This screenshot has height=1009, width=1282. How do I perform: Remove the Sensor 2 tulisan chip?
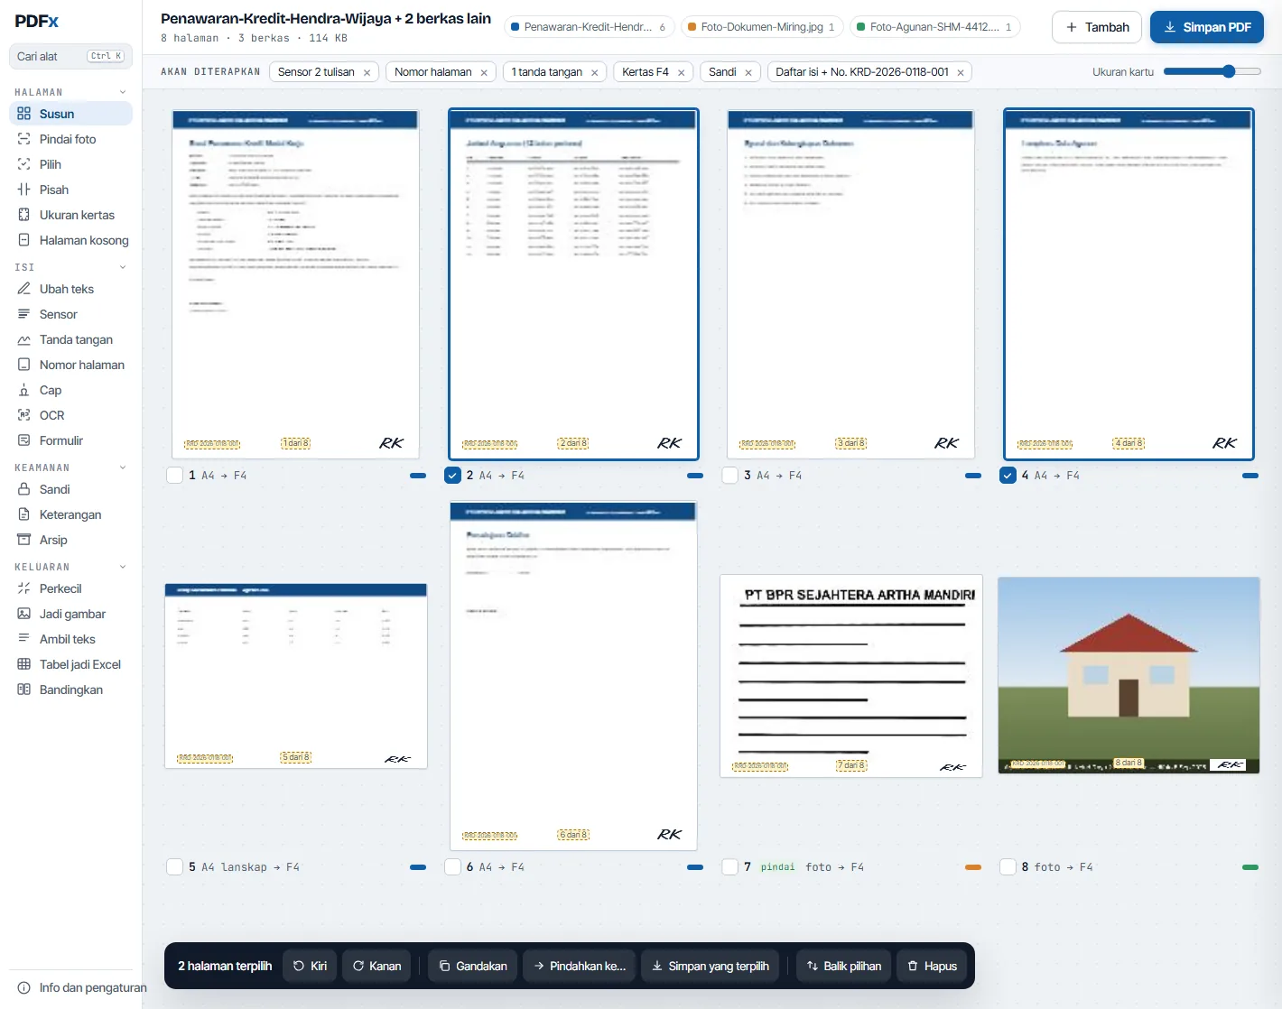pyautogui.click(x=367, y=72)
